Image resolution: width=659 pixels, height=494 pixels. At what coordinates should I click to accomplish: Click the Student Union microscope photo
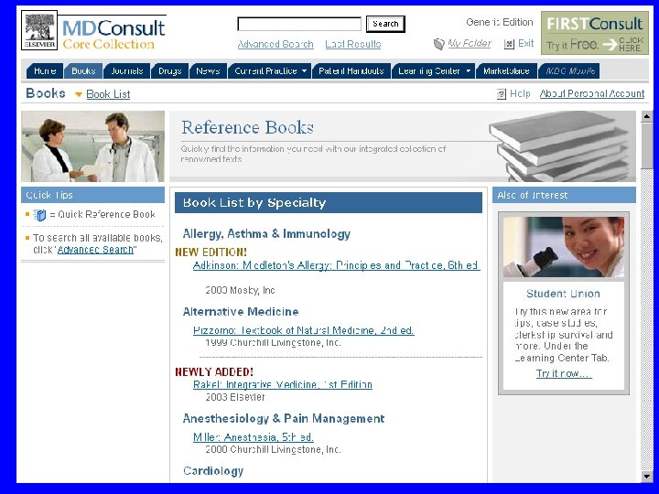(564, 247)
